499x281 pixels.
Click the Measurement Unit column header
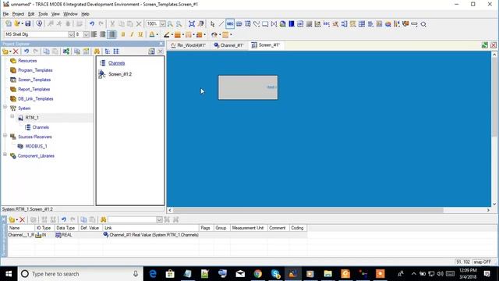pos(248,228)
